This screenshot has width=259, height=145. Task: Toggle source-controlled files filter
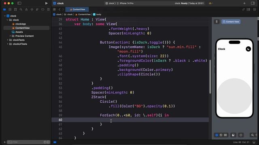click(48, 142)
